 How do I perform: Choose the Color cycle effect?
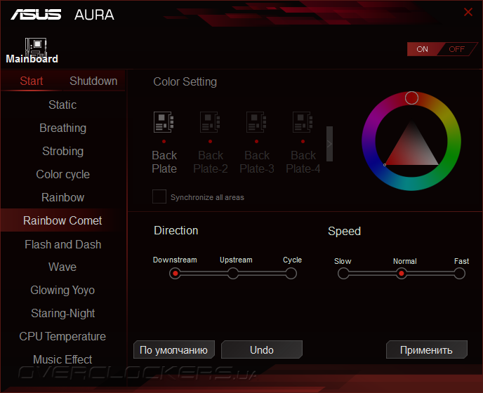tap(62, 174)
